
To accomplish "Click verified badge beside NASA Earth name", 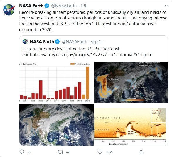I will click(x=47, y=6).
